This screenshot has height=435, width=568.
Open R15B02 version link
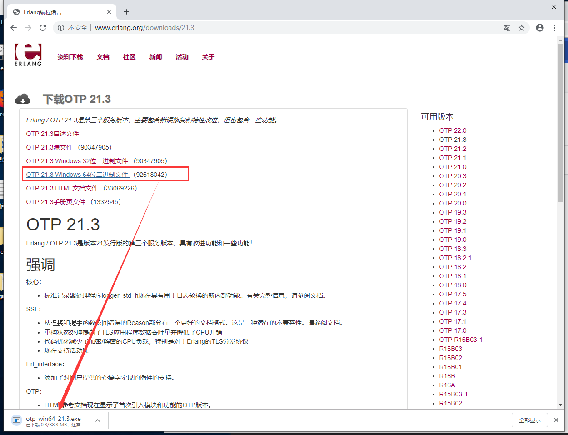pos(450,403)
